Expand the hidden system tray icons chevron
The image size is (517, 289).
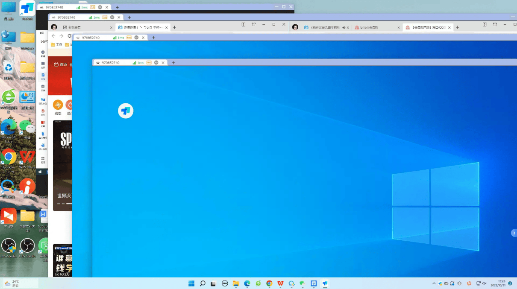pyautogui.click(x=434, y=283)
